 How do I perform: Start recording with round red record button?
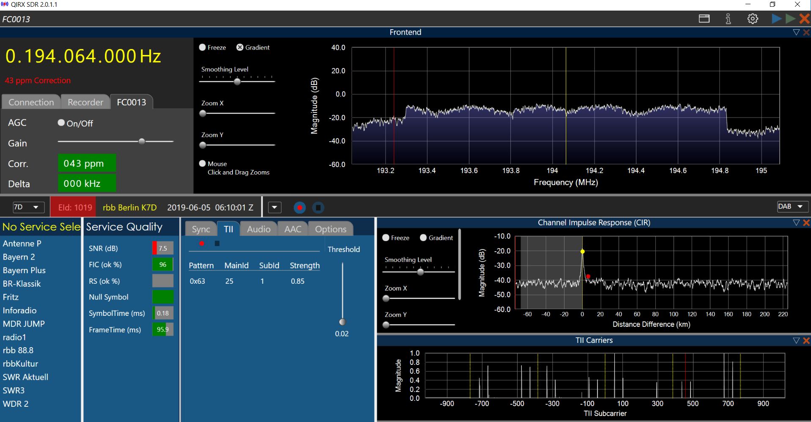click(x=299, y=208)
